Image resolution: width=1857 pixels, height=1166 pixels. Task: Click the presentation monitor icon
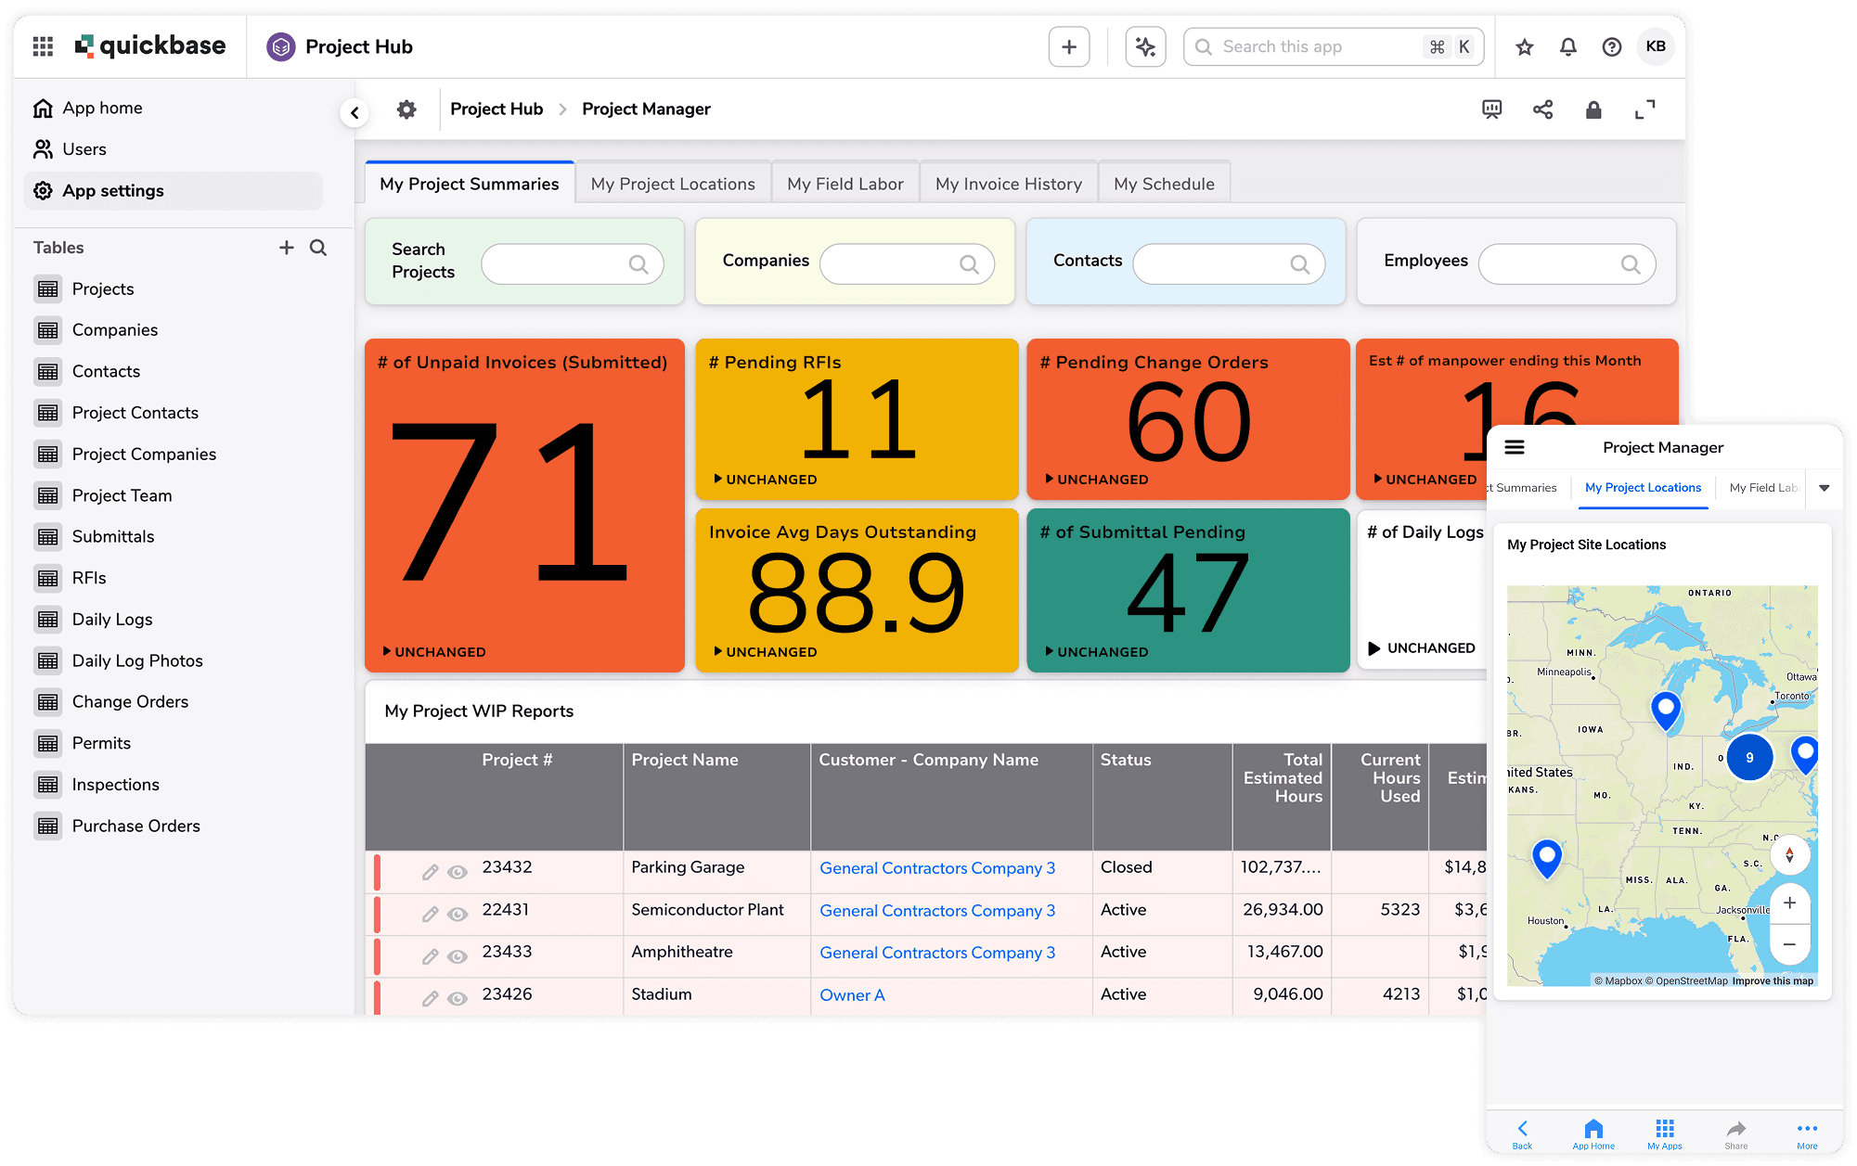[1492, 109]
